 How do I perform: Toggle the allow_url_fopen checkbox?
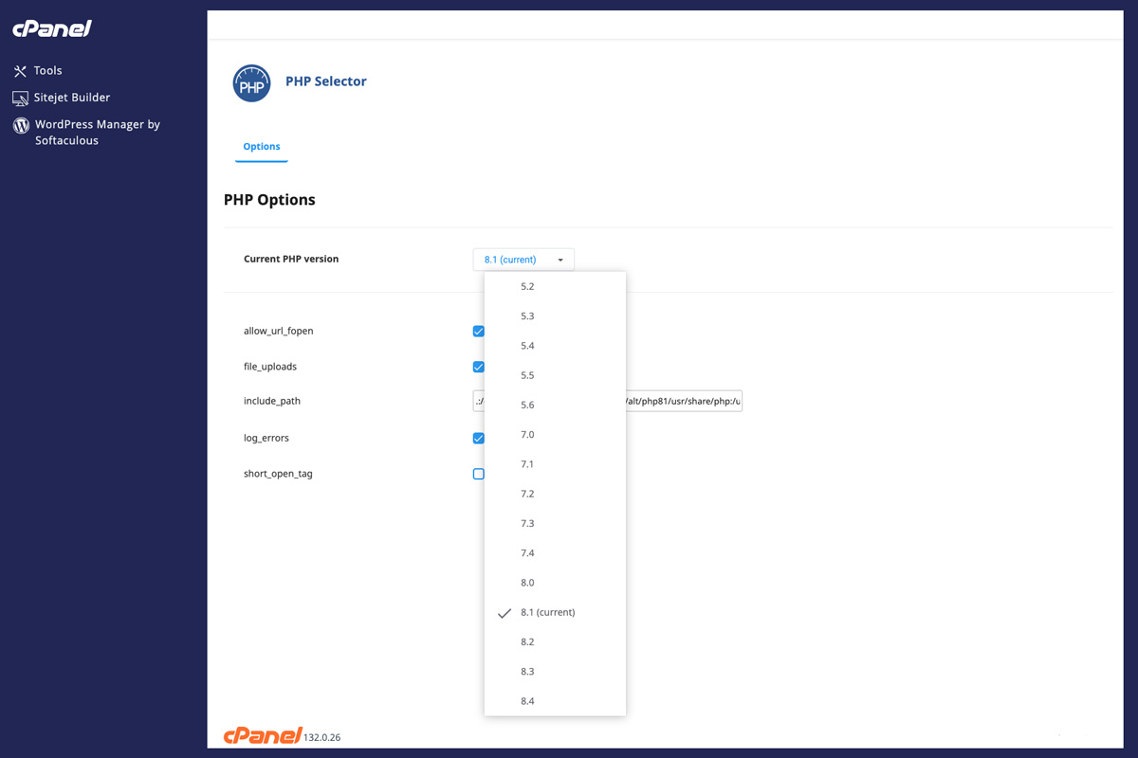(479, 332)
